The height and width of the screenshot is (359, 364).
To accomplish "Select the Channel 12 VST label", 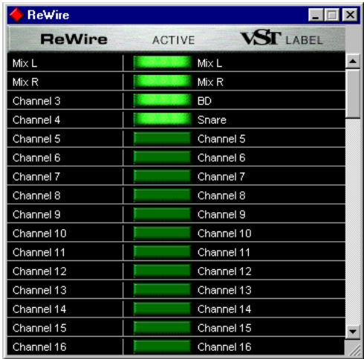I will [224, 271].
